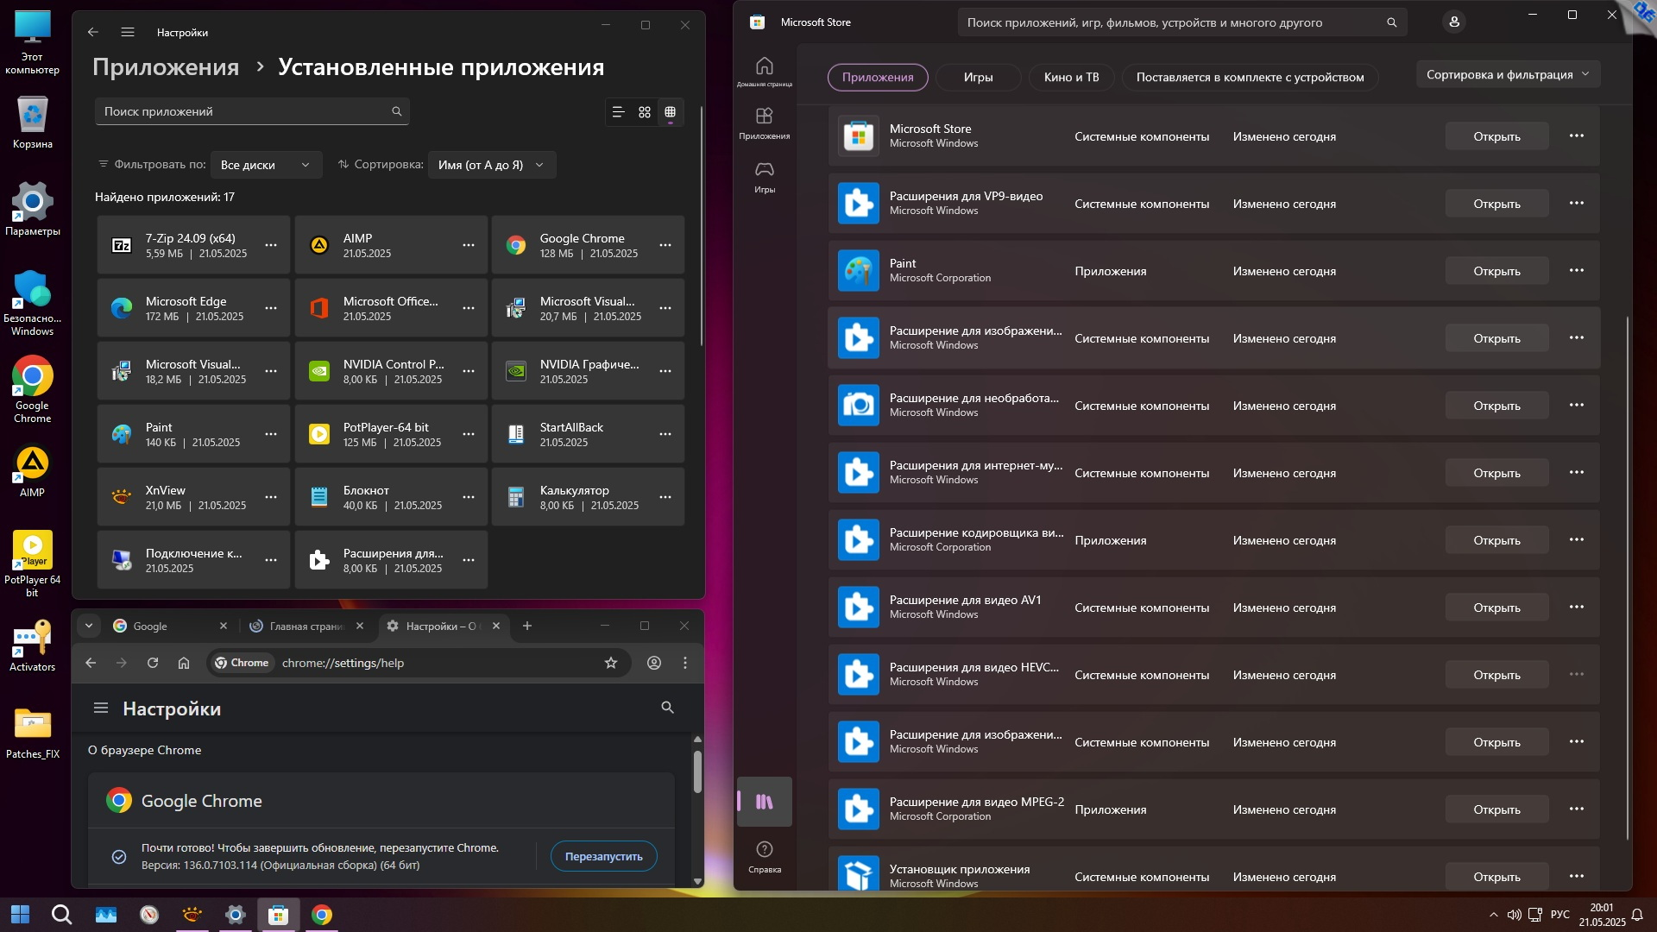Open Store user profile icon
This screenshot has width=1657, height=932.
coord(1454,22)
